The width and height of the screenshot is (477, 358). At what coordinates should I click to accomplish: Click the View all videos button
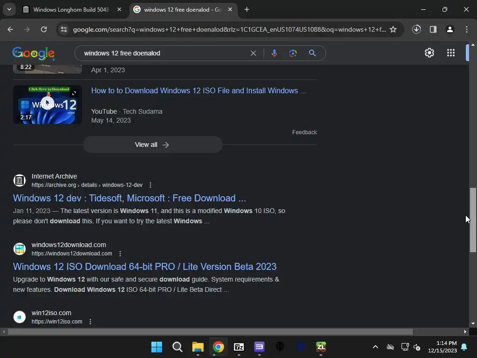(x=153, y=145)
